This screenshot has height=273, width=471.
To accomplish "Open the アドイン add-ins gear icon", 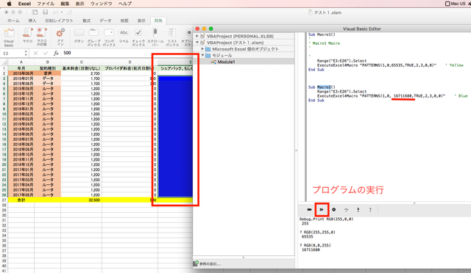I will 60,37.
